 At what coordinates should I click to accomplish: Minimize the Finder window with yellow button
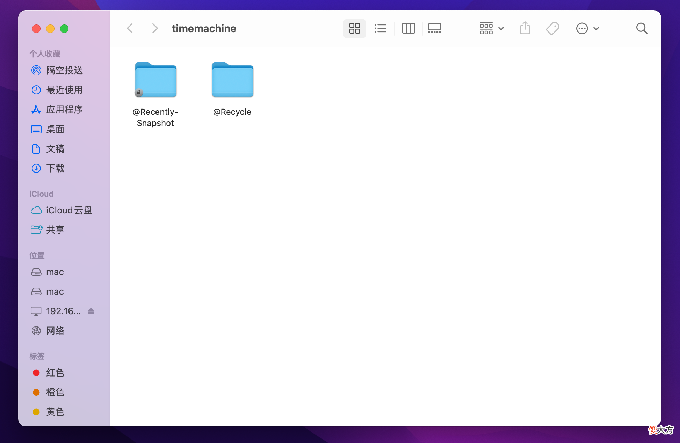click(50, 29)
